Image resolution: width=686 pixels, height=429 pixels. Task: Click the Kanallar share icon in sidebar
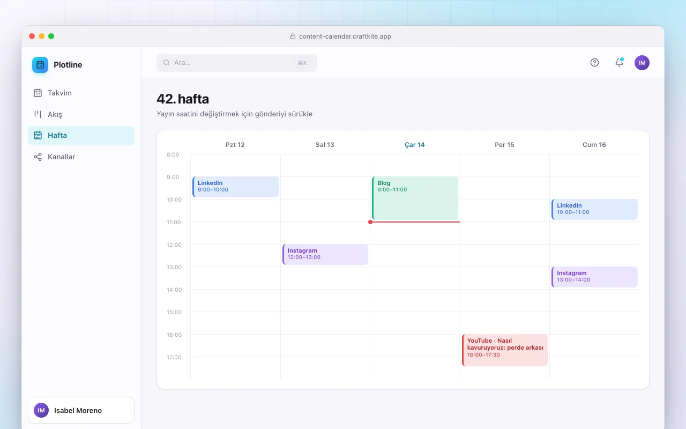38,157
